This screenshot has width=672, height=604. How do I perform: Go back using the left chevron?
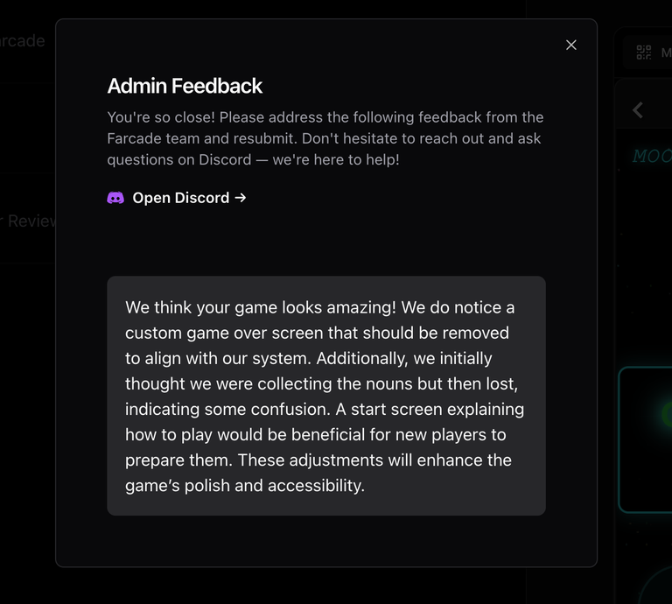point(638,110)
